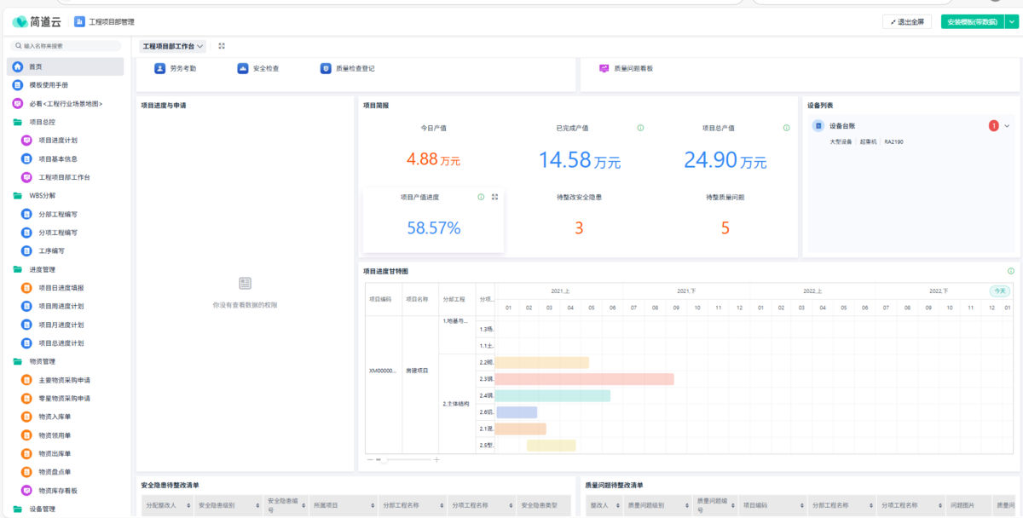The width and height of the screenshot is (1023, 518).
Task: Open the 安全检查 shortcut icon
Action: click(243, 68)
